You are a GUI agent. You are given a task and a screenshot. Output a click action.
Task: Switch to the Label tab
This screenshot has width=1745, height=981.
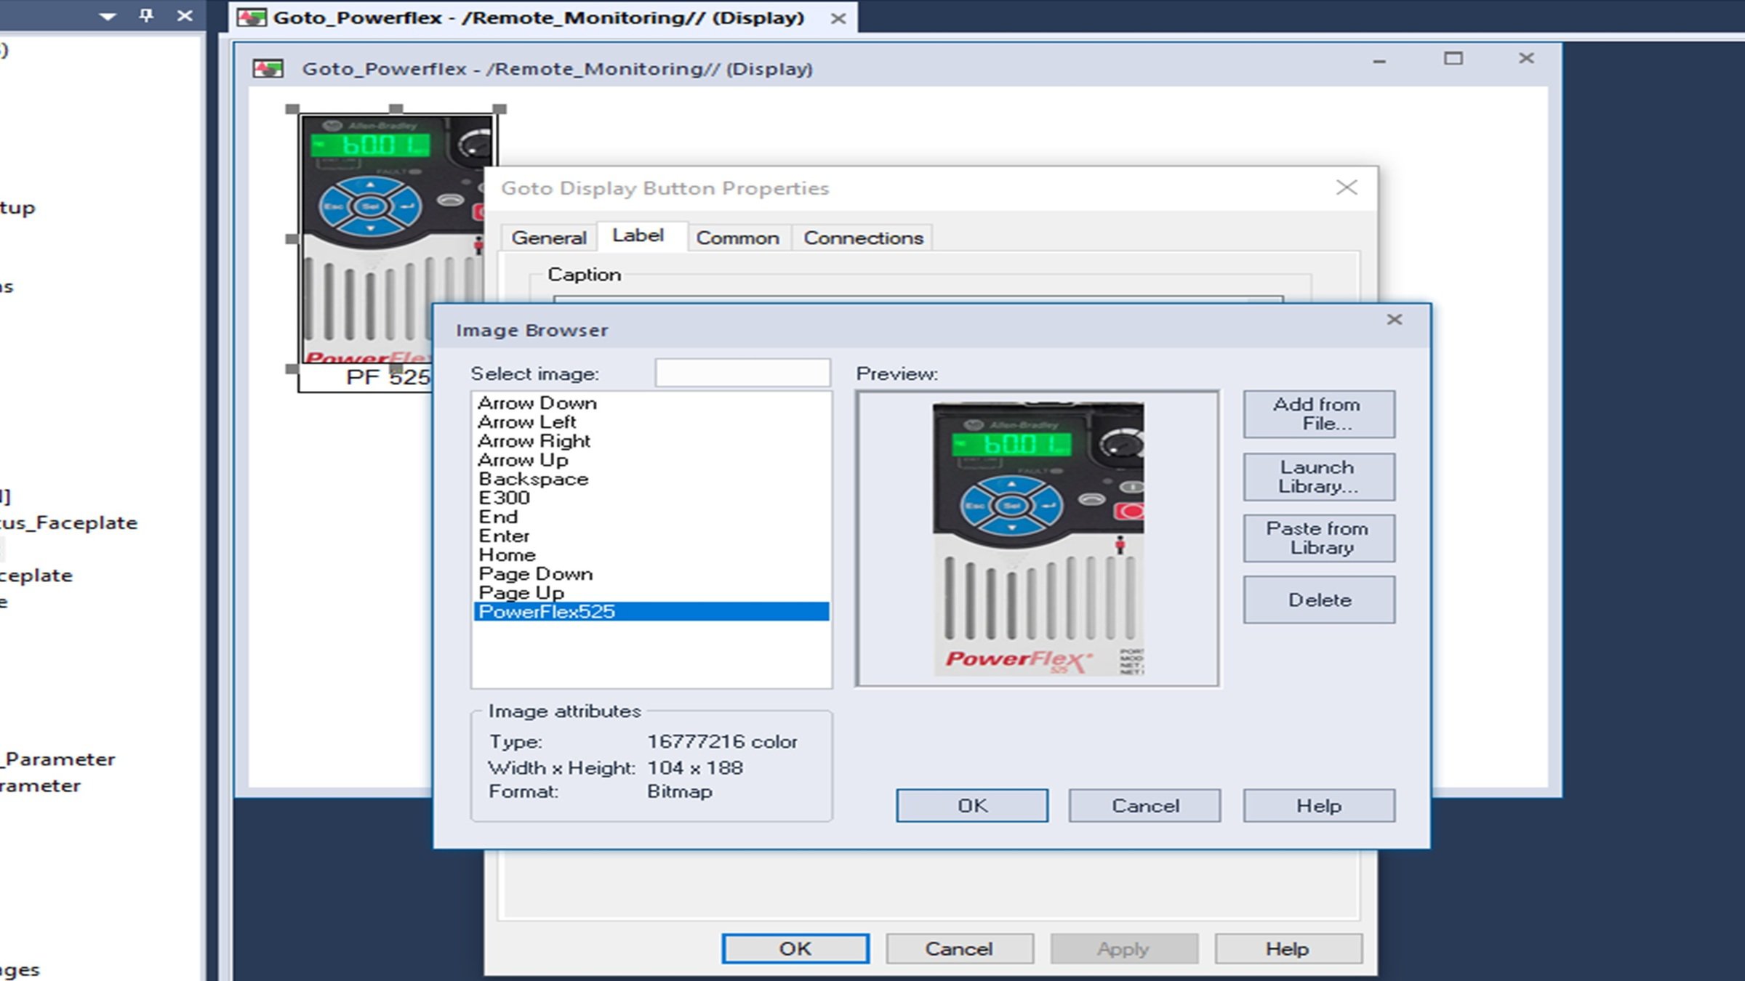click(x=638, y=235)
